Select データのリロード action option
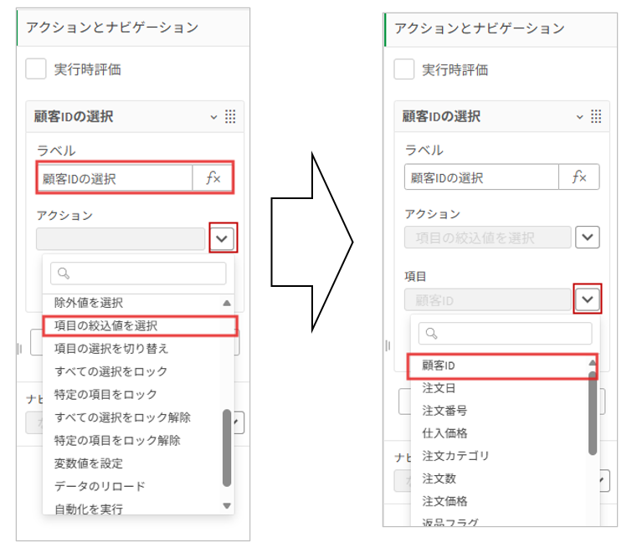The width and height of the screenshot is (642, 542). [x=100, y=486]
